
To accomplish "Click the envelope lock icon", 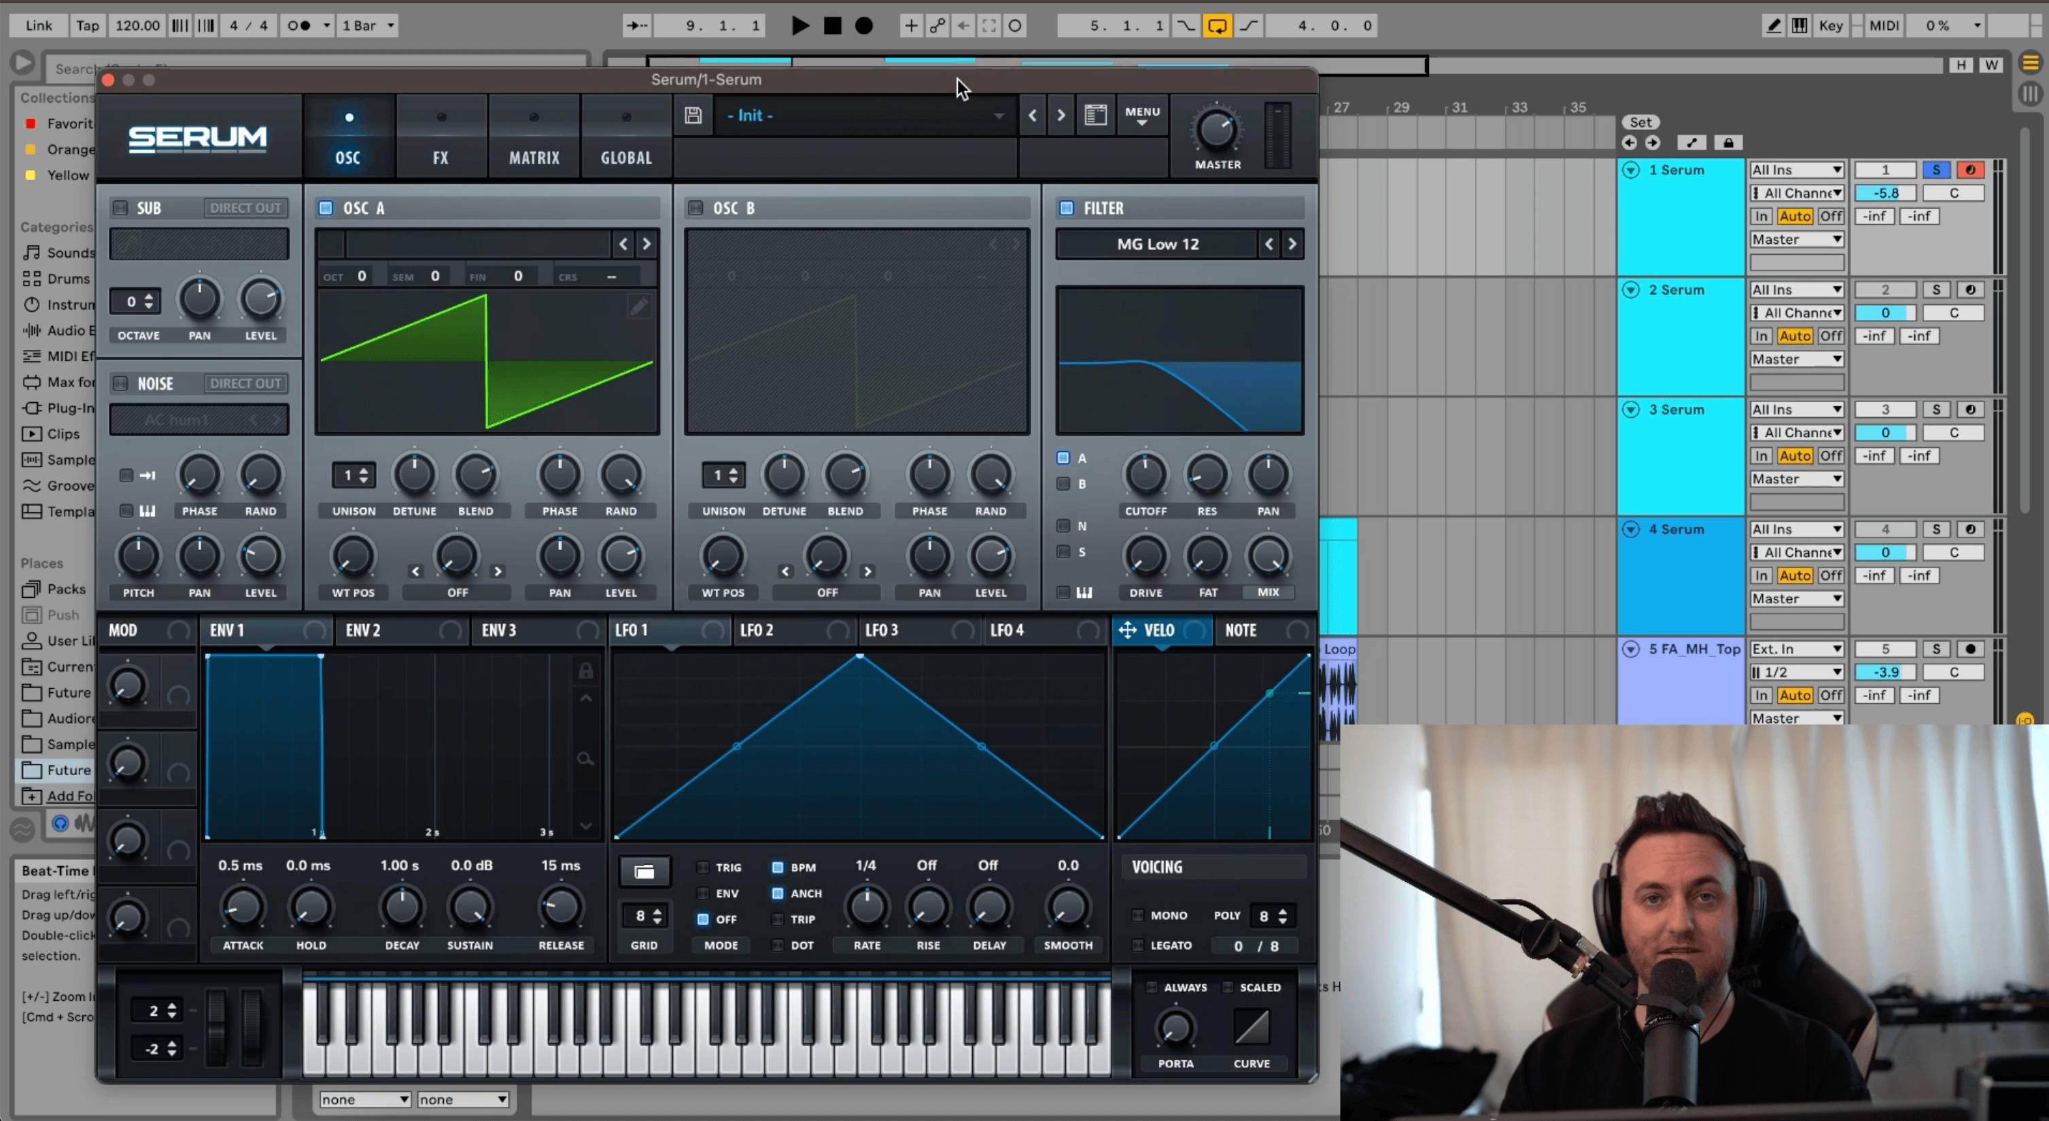I will (585, 671).
